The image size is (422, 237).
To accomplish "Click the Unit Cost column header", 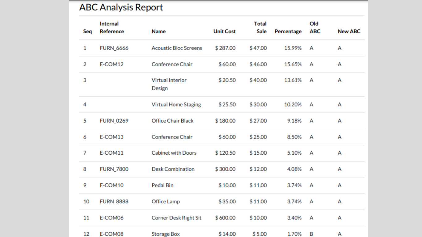I will point(224,31).
